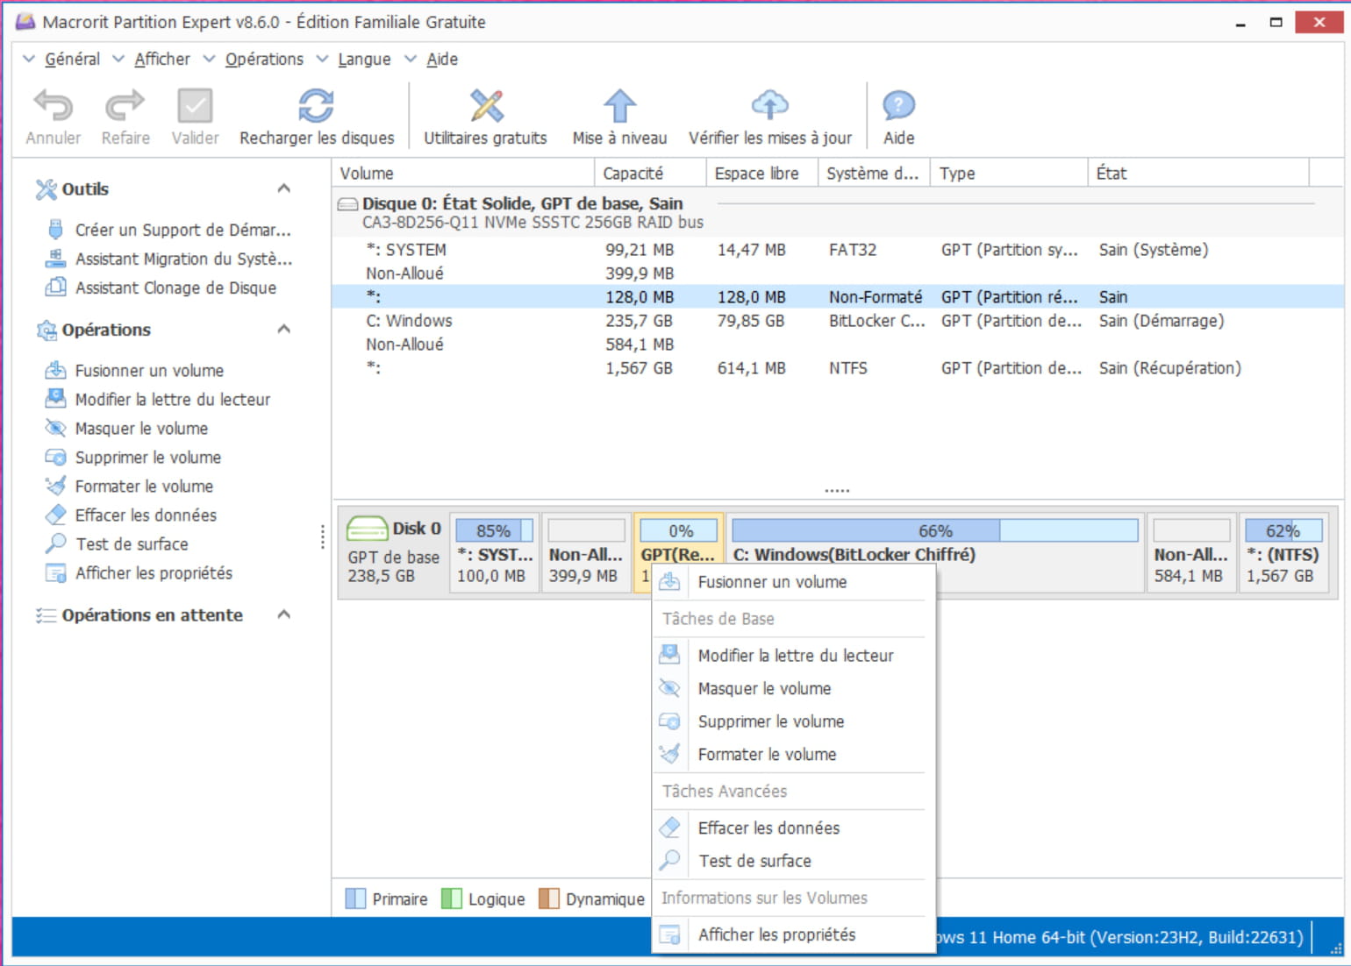Select the C: Windows volume row

point(838,321)
